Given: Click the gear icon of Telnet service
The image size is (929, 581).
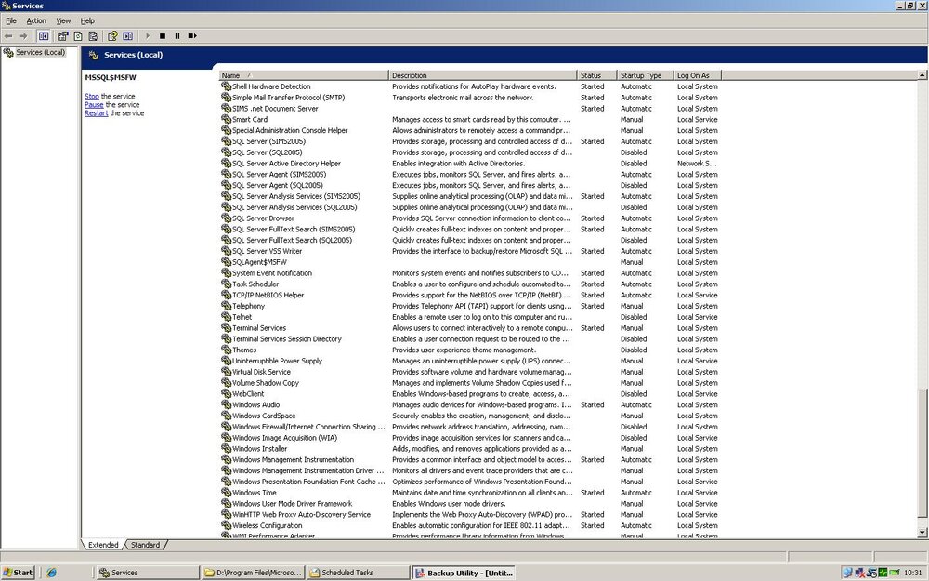Looking at the screenshot, I should (226, 317).
